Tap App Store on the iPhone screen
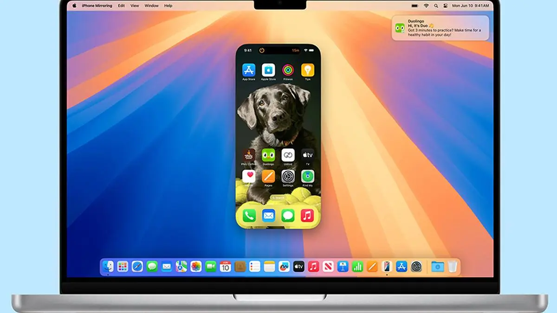The width and height of the screenshot is (557, 313). pos(249,70)
